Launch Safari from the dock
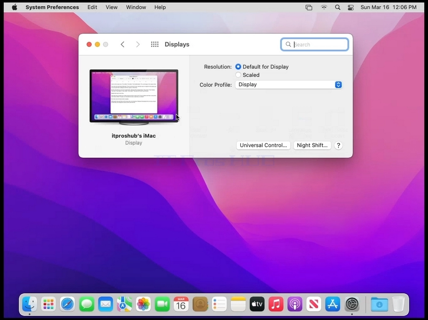The width and height of the screenshot is (428, 320). (x=67, y=304)
